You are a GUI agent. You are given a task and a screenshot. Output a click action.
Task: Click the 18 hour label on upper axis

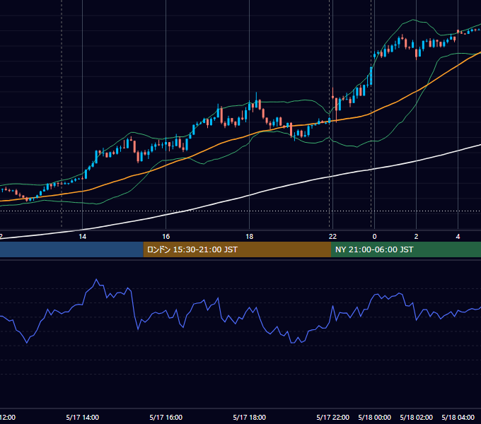point(250,237)
